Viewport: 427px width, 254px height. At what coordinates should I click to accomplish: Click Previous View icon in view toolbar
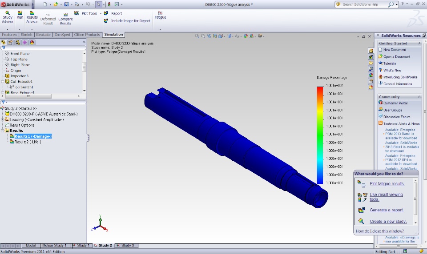click(209, 36)
